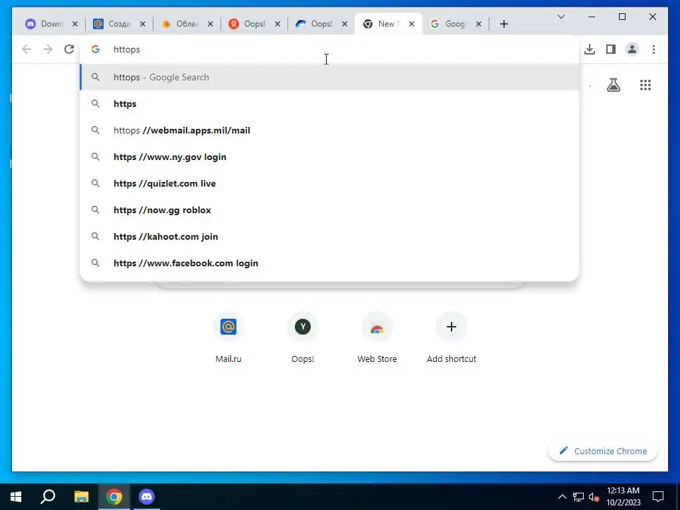Click the browser forward arrow
The image size is (680, 510).
coord(48,49)
